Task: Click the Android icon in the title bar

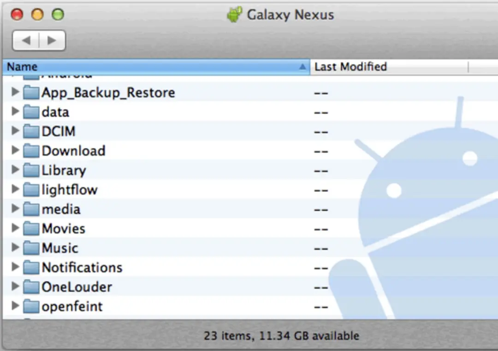Action: (235, 14)
